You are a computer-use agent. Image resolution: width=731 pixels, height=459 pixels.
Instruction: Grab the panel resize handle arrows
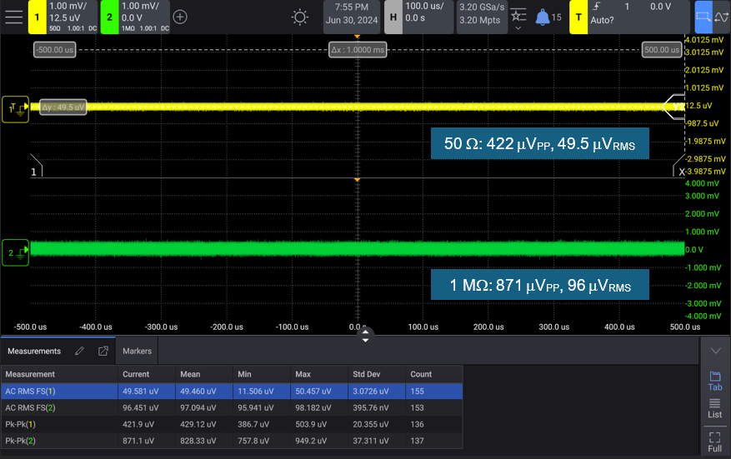click(365, 335)
